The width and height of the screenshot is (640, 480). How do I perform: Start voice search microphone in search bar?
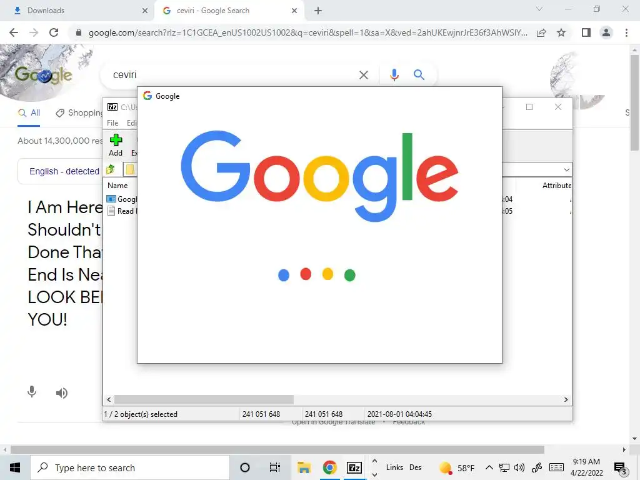[394, 75]
